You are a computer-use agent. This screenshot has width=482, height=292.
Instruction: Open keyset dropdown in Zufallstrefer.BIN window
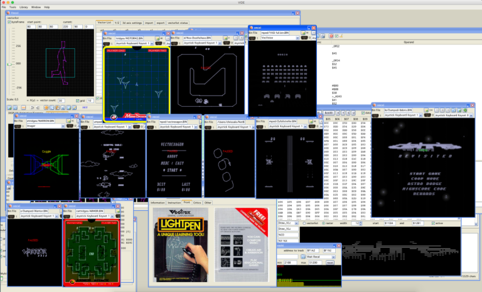coord(287,126)
